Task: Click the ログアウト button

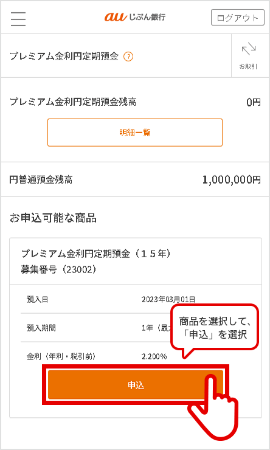Action: pyautogui.click(x=238, y=18)
